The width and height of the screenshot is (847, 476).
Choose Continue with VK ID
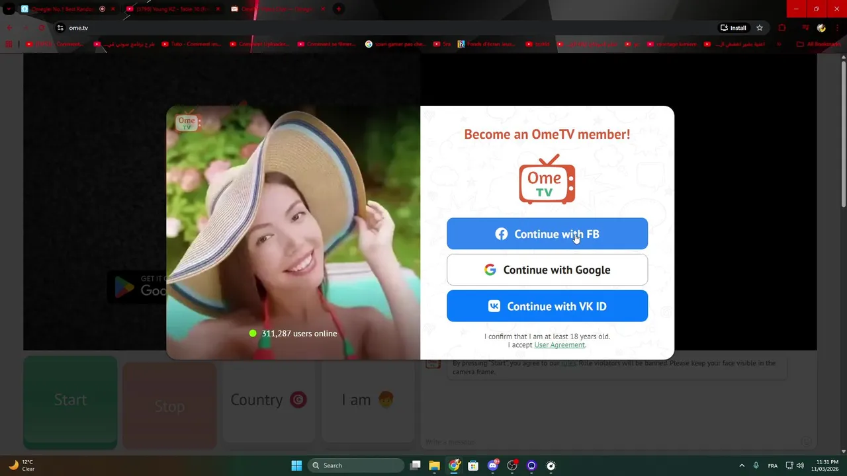pos(547,306)
